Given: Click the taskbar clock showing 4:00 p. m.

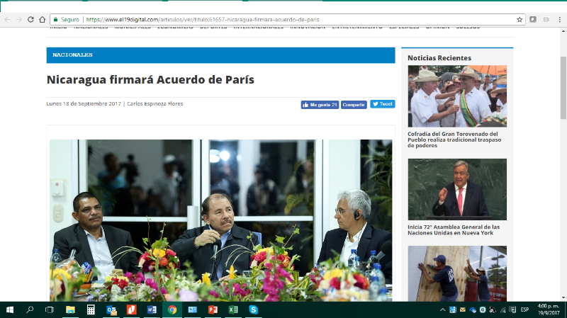Looking at the screenshot, I should click(x=549, y=310).
